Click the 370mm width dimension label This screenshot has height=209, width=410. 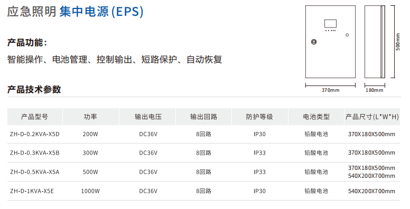pyautogui.click(x=330, y=90)
